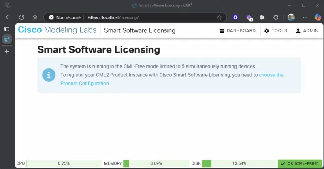Open the browser extensions puzzle icon
324x169 pixels.
(x=276, y=17)
